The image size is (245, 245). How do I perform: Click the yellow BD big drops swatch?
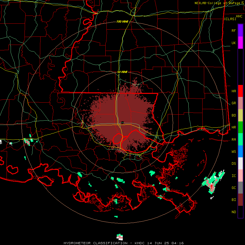coord(240,115)
